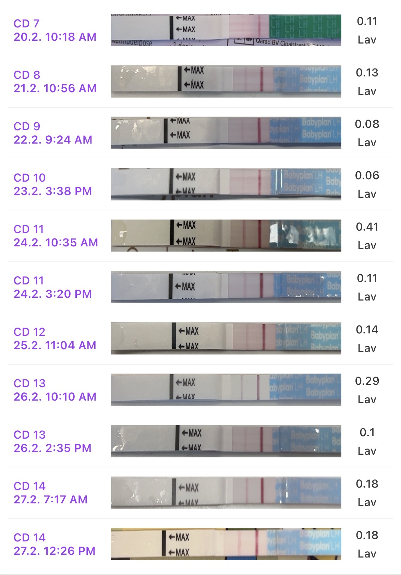401x575 pixels.
Task: Select the CD 7 20.2. 10:18 AM entry label
Action: [x=55, y=30]
